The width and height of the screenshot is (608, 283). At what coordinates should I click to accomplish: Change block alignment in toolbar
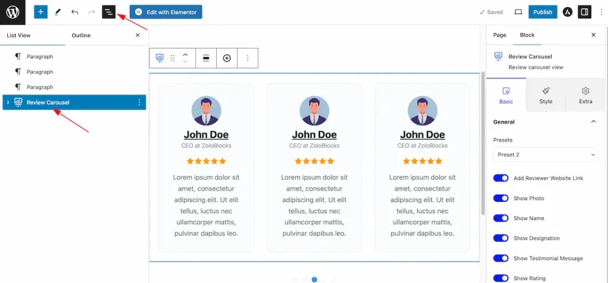[206, 58]
